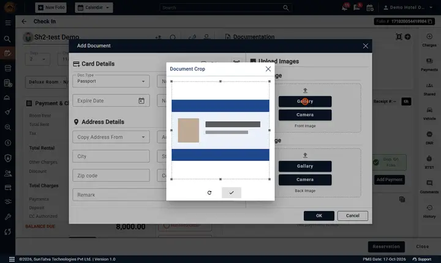The height and width of the screenshot is (263, 441).
Task: Open dollar coin icon in sidebar
Action: click(8, 143)
